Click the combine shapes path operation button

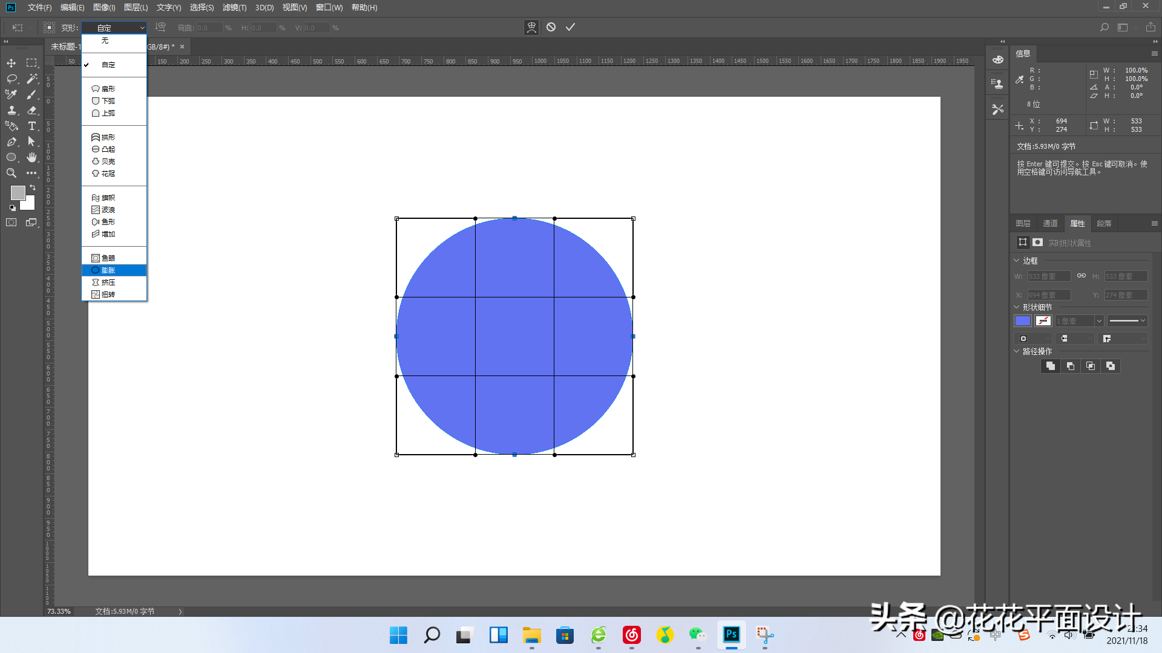click(1051, 366)
